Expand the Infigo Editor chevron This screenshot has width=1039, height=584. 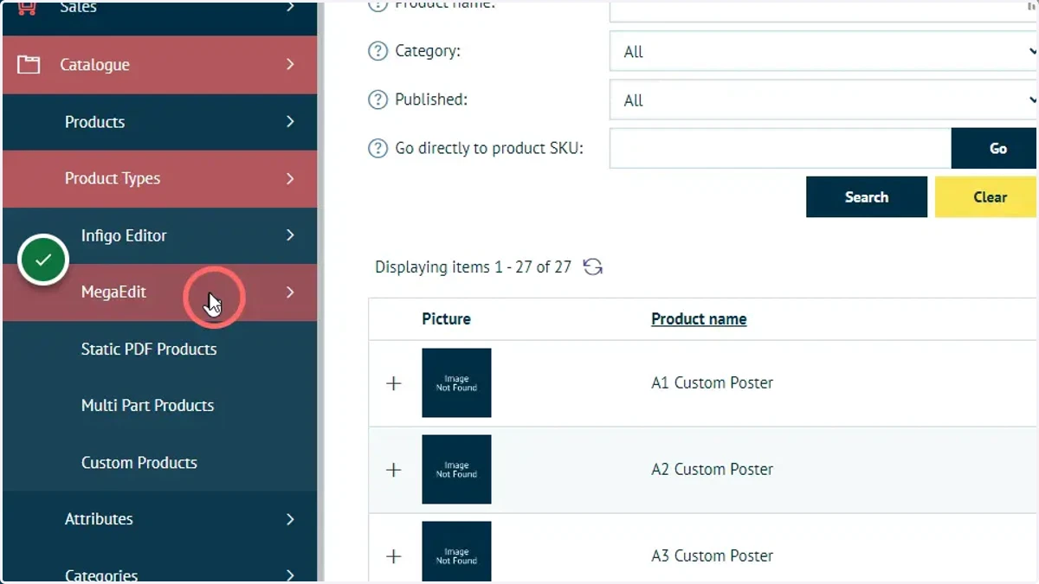tap(290, 235)
